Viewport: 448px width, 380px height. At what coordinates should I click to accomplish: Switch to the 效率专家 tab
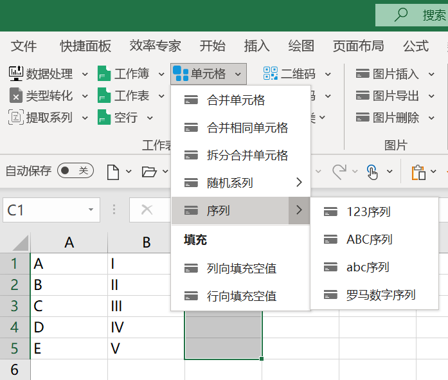155,46
